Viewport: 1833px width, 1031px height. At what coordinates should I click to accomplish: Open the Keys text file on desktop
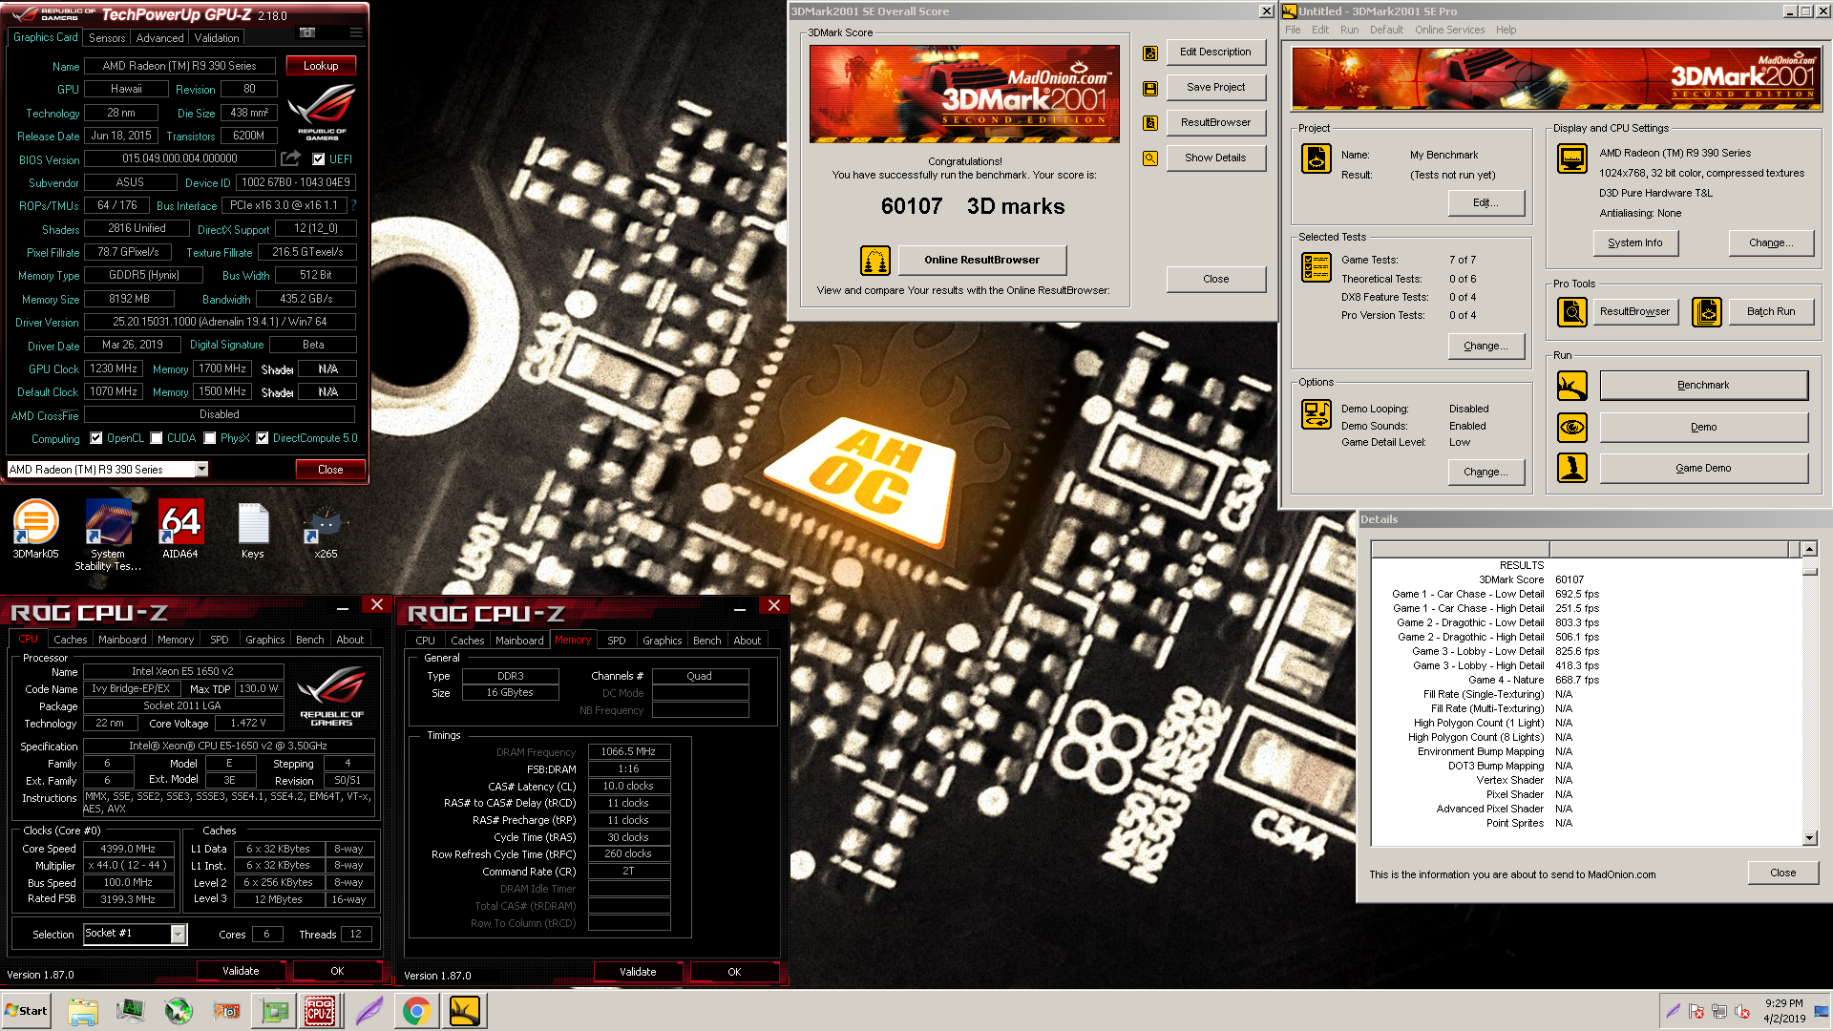point(252,529)
